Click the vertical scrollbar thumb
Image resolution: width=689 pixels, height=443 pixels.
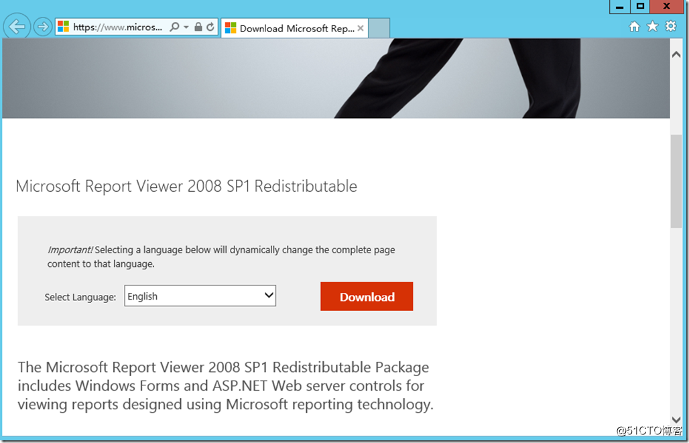pyautogui.click(x=676, y=181)
